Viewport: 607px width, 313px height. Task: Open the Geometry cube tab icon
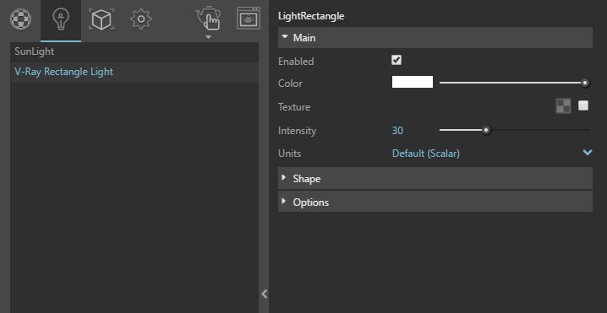pos(101,19)
